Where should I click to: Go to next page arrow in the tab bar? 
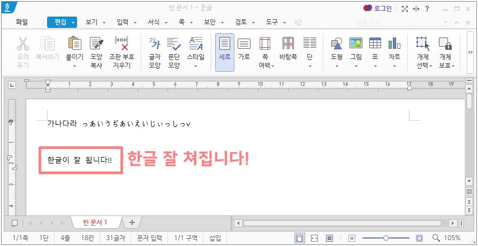click(x=52, y=223)
